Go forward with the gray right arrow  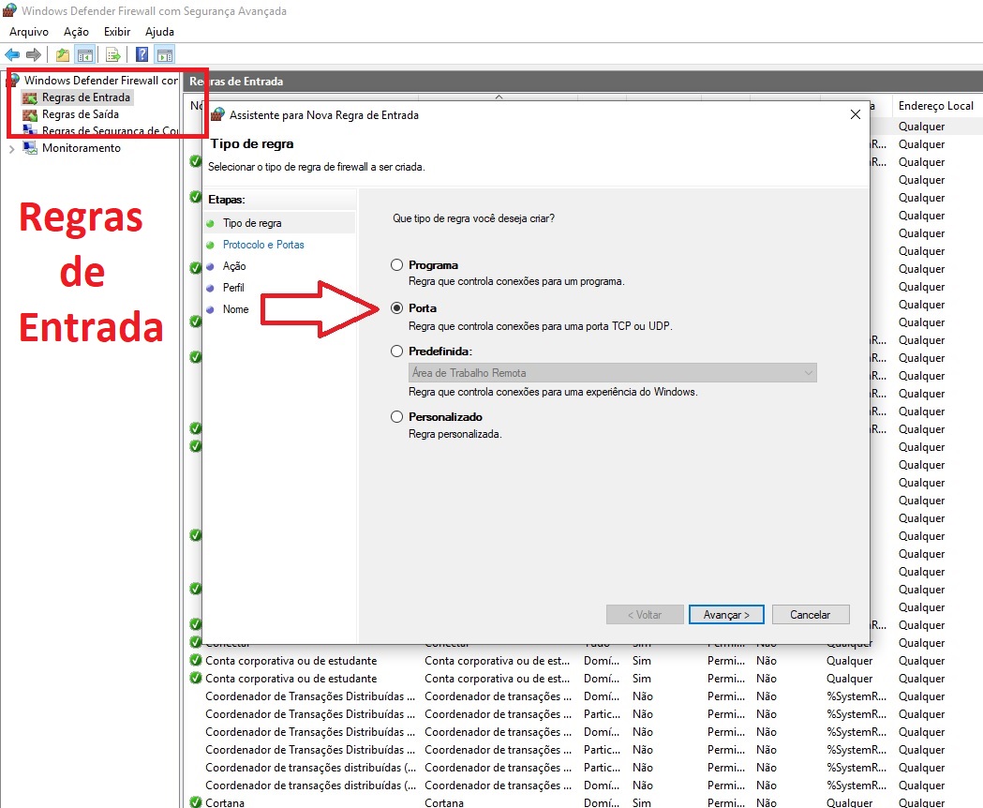pos(33,54)
